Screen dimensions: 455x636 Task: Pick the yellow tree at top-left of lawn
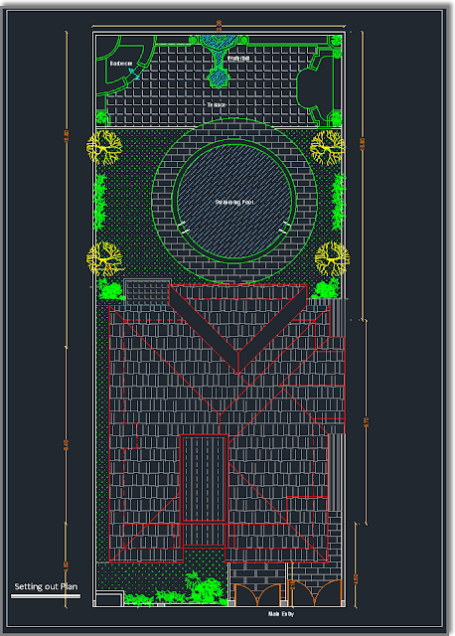(x=104, y=147)
